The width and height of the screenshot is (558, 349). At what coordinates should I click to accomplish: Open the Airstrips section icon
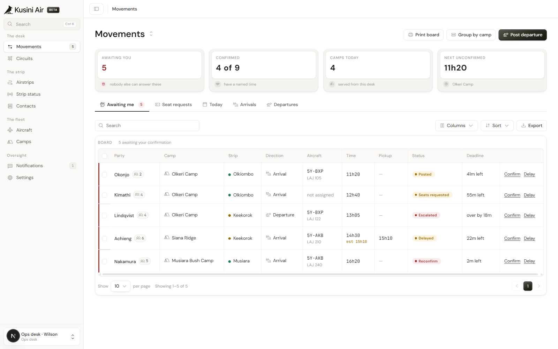click(x=10, y=82)
